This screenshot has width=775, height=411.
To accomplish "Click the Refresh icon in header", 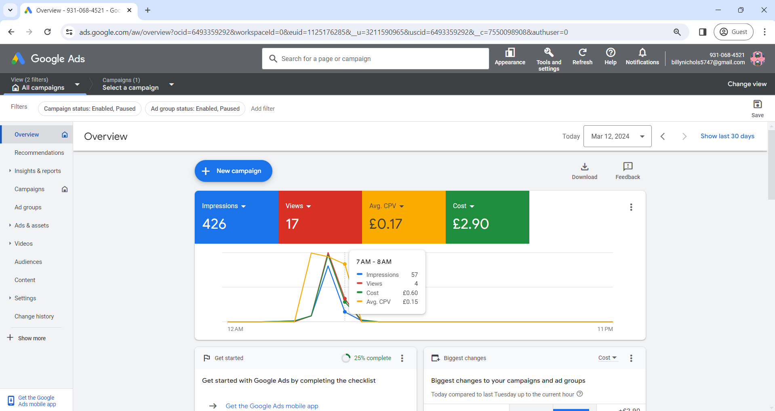I will click(x=582, y=57).
